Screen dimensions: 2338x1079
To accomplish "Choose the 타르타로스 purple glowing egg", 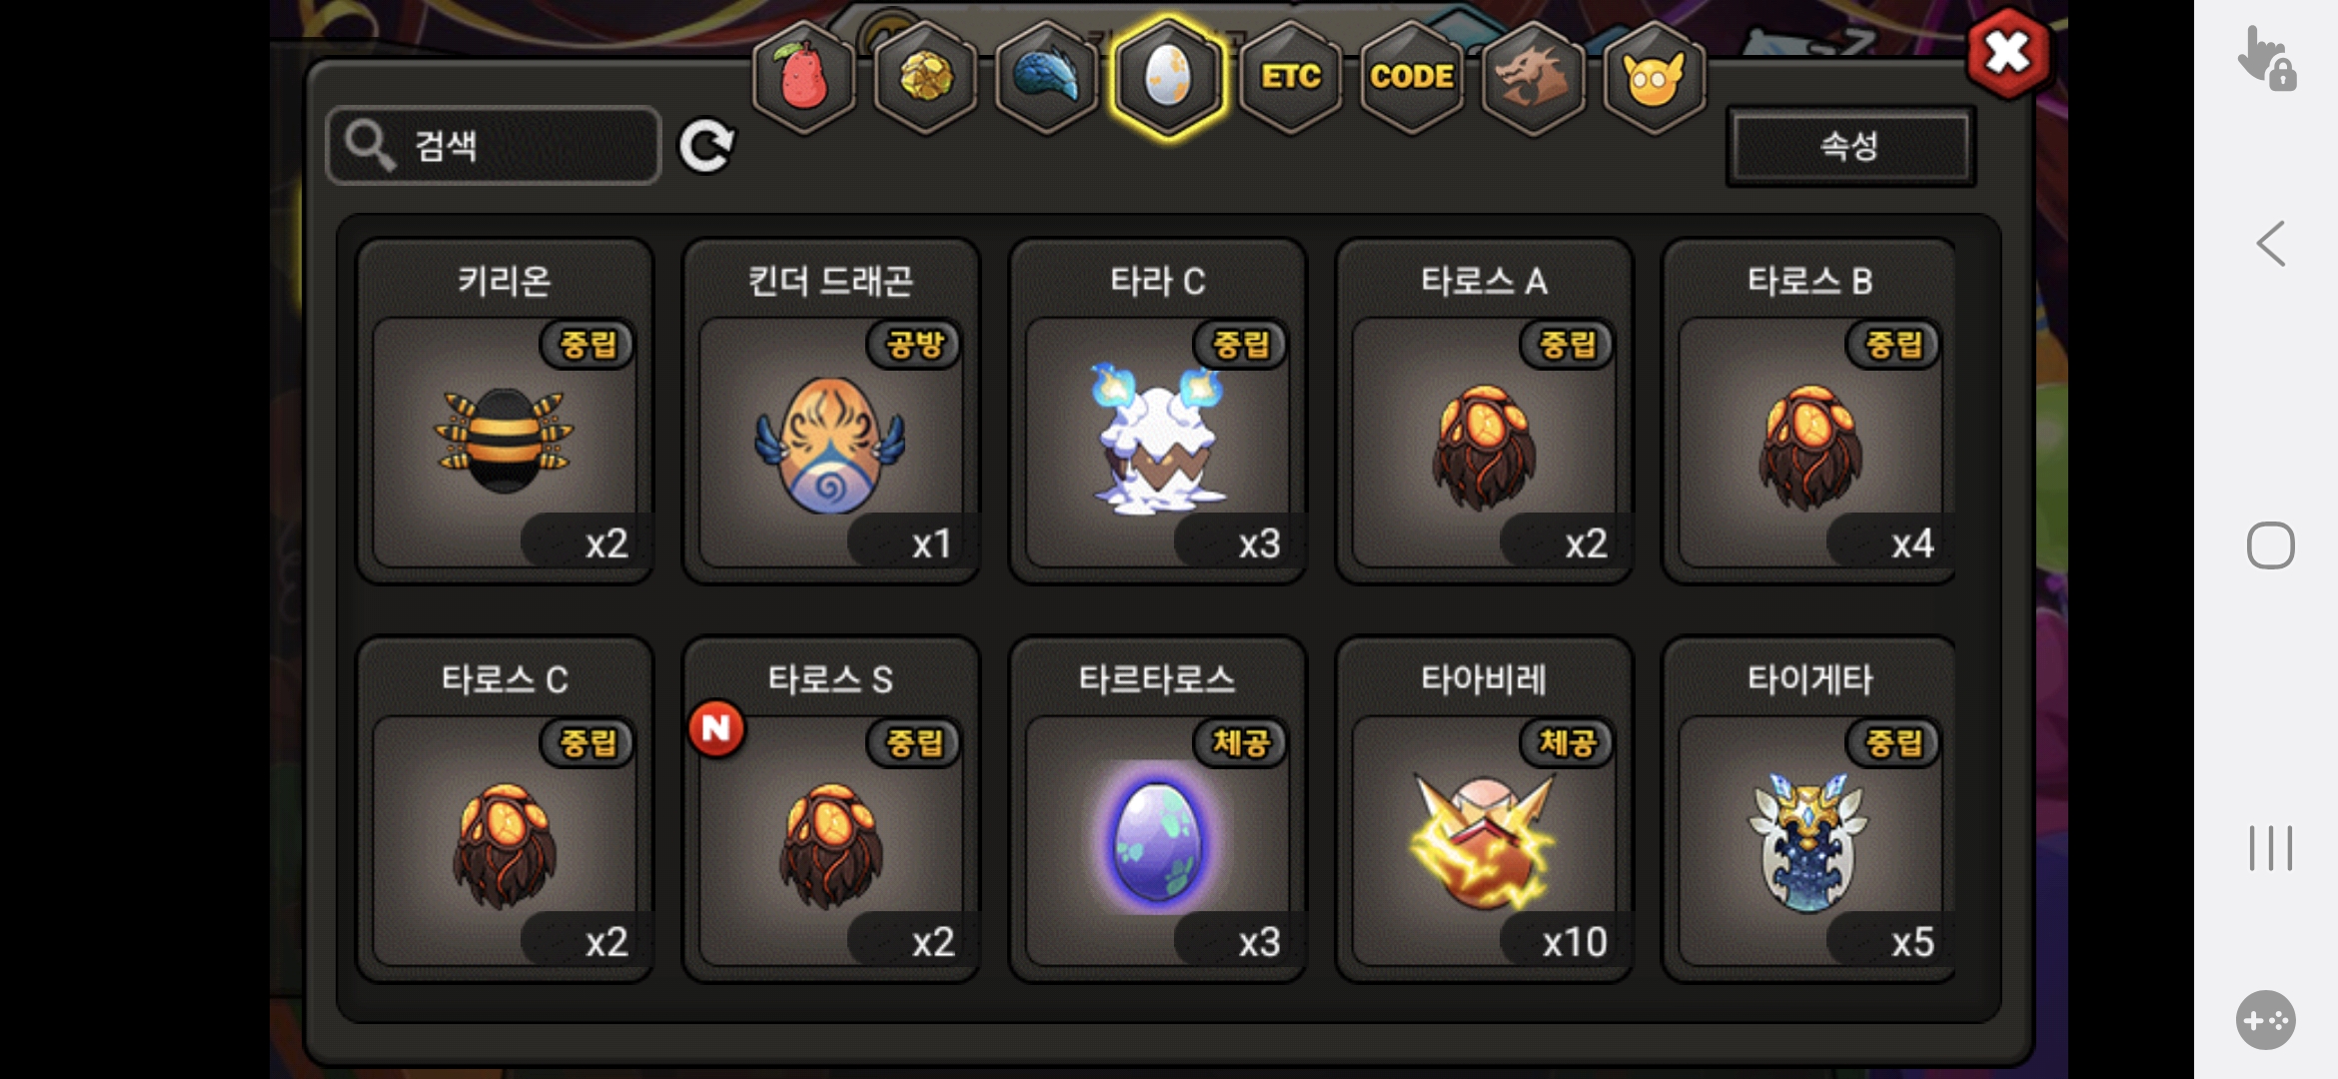I will click(x=1158, y=809).
